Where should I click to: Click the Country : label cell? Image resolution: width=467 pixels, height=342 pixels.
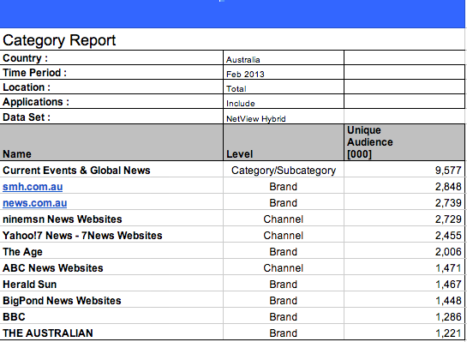(111, 57)
